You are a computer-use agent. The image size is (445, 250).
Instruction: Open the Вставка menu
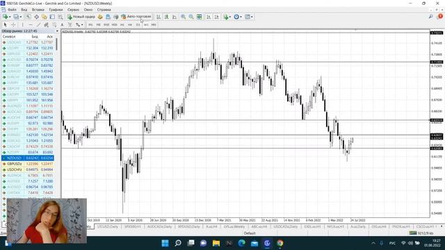coord(38,10)
